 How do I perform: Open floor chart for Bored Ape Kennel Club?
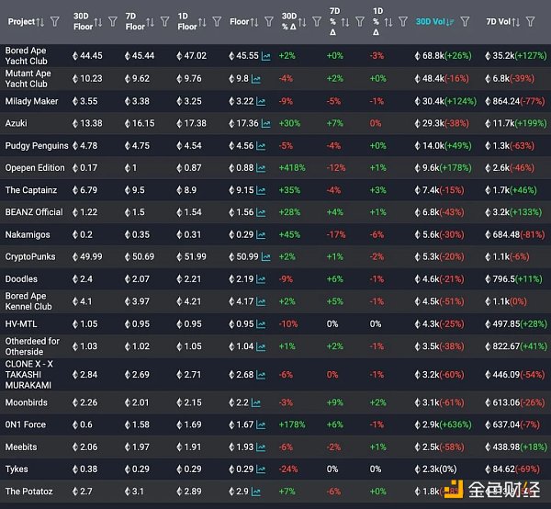click(261, 302)
